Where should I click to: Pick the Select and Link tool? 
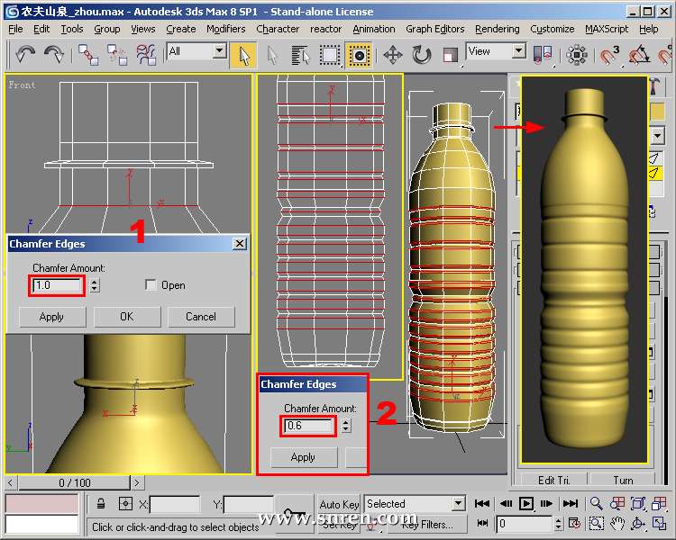pos(89,55)
